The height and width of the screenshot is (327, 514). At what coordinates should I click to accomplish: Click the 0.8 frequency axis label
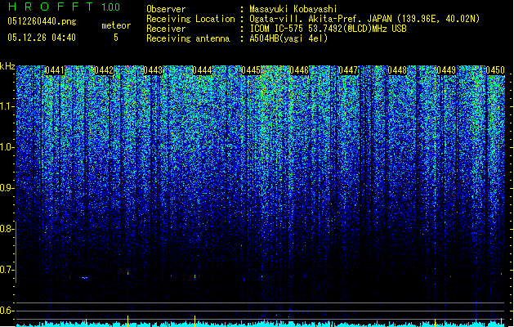tap(7, 229)
